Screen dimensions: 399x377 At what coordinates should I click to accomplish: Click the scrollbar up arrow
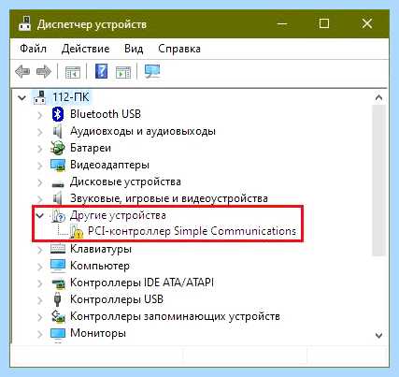coord(378,98)
